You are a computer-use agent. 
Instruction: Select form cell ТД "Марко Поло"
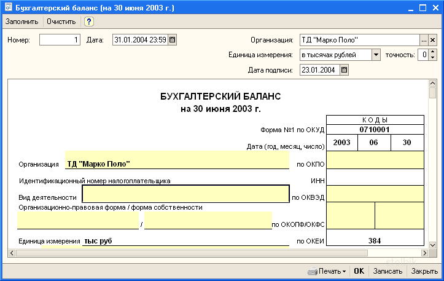point(177,160)
